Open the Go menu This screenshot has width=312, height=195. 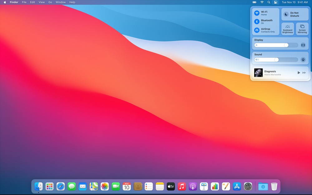click(50, 2)
